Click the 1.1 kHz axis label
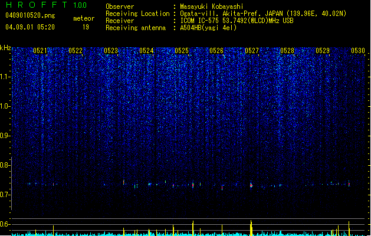 click(x=5, y=77)
